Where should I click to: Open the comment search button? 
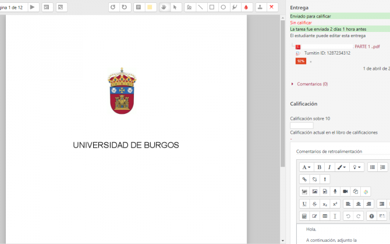47,7
